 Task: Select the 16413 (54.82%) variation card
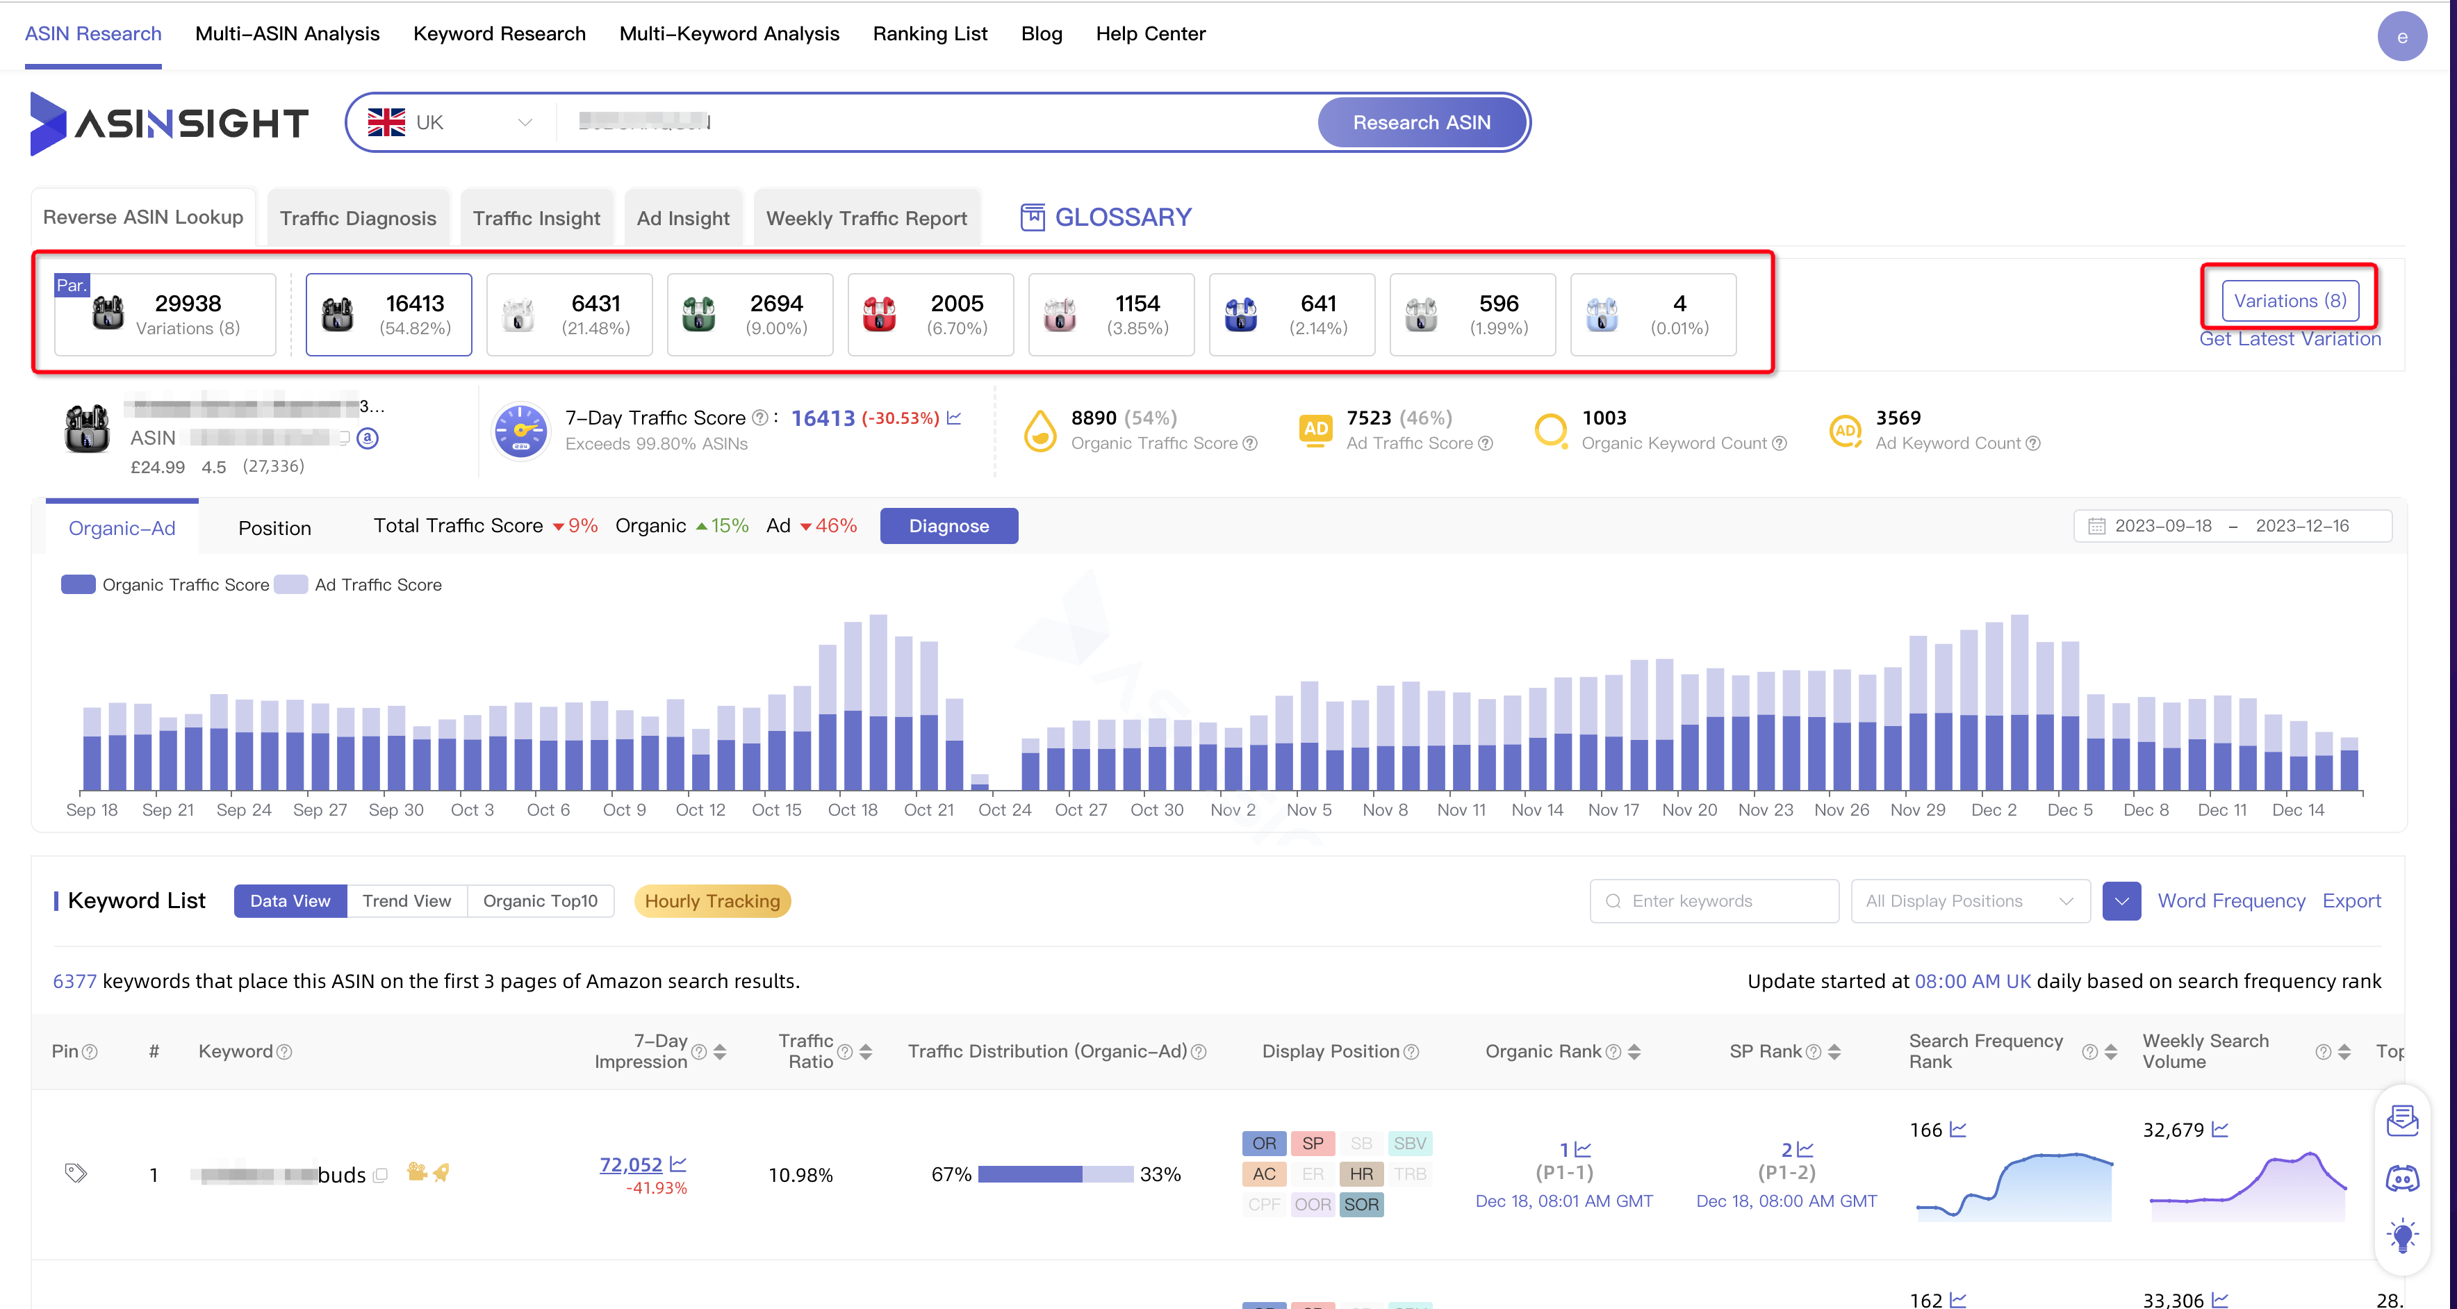click(x=388, y=315)
